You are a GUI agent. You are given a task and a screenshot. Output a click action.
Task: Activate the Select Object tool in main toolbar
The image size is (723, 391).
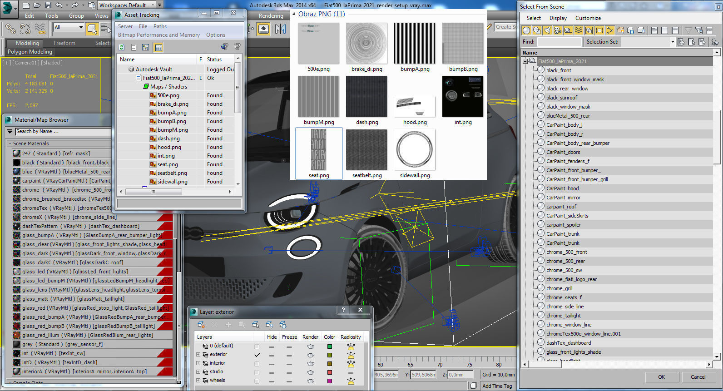click(92, 29)
